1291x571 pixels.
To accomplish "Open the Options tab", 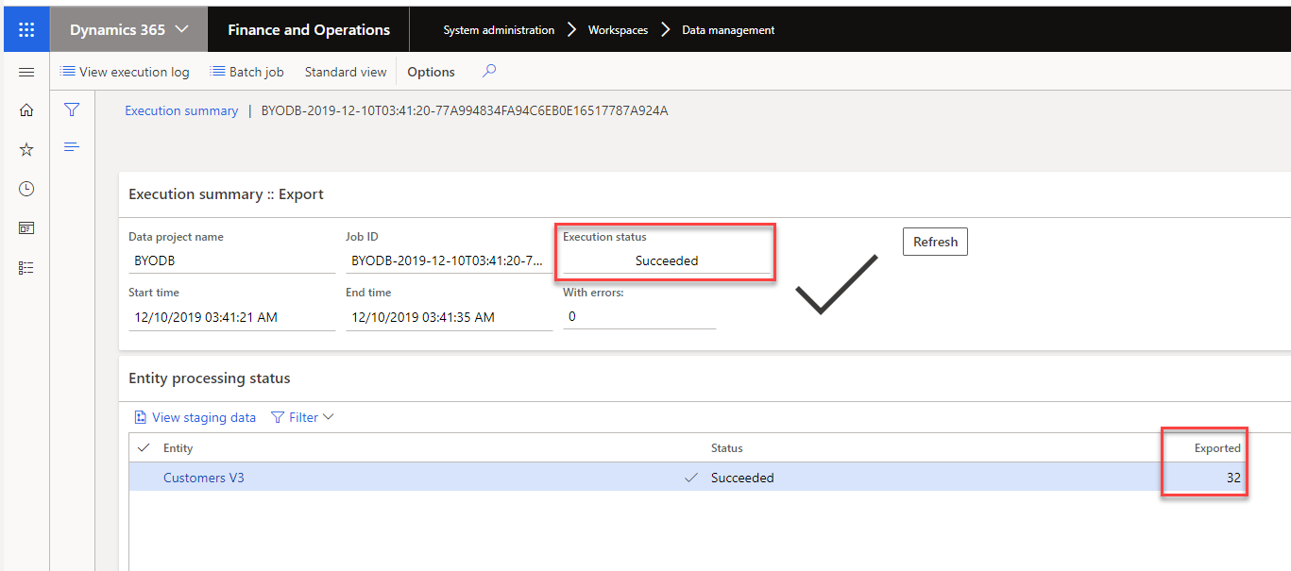I will tap(431, 72).
